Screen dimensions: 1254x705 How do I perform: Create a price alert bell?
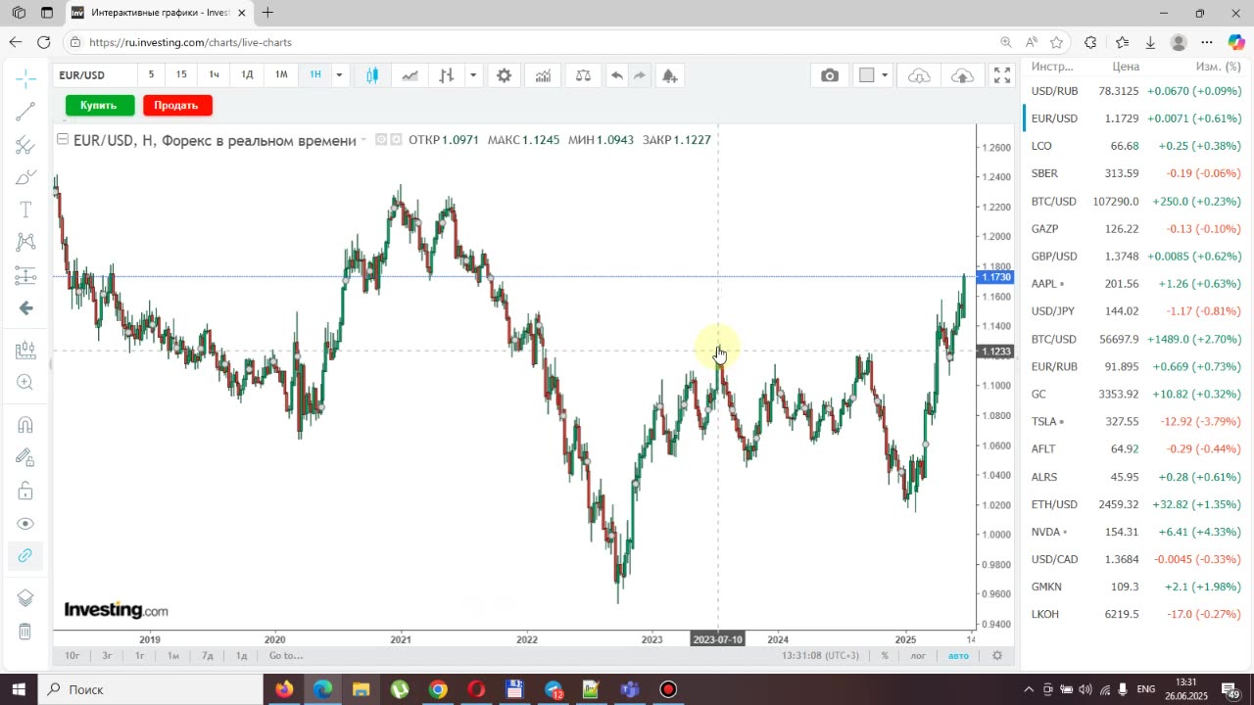click(669, 75)
